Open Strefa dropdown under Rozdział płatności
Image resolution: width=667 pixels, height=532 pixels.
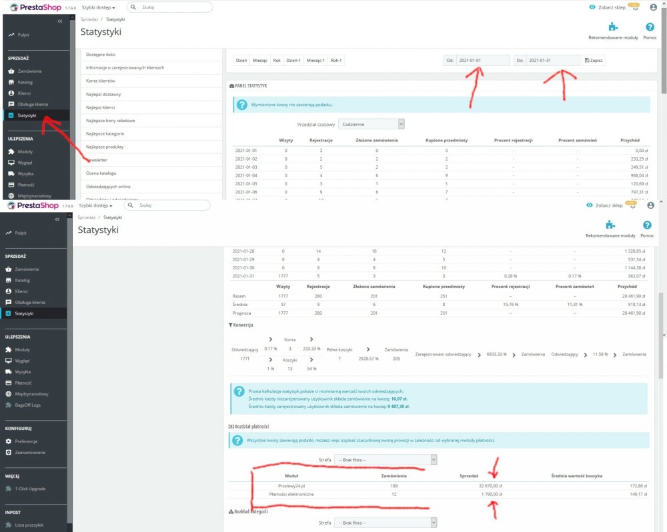(386, 460)
